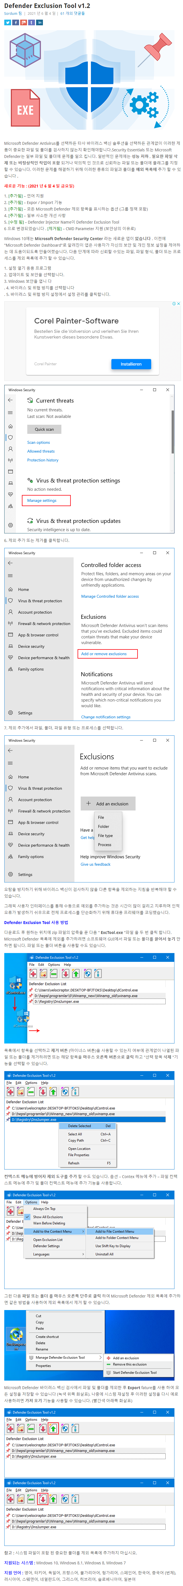Click the Settings gear in the Current threats sidebar
183x1586 pixels.
[x=11, y=525]
